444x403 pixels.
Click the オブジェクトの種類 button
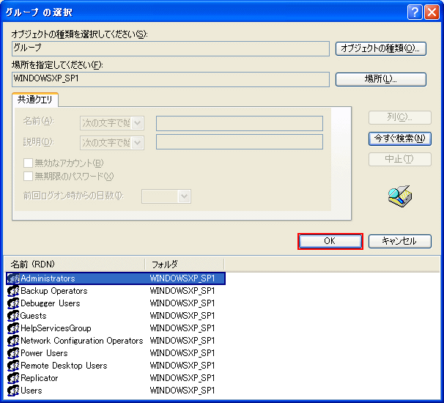[381, 48]
